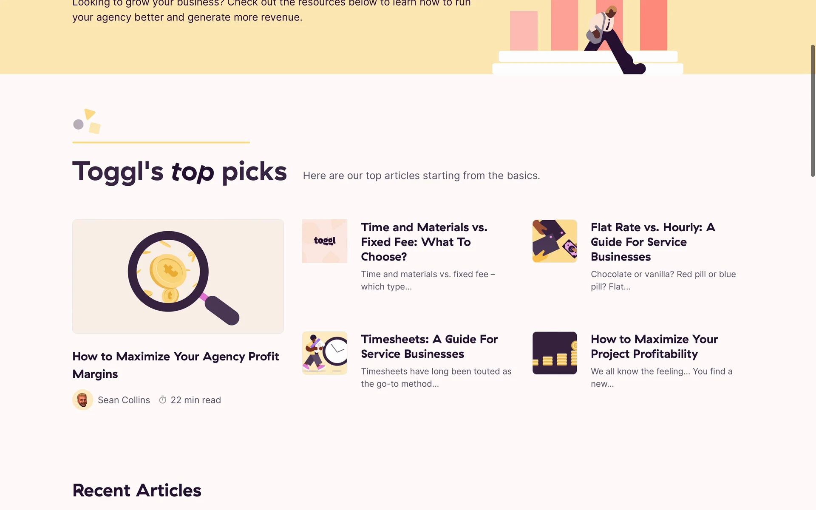The width and height of the screenshot is (816, 510).
Task: Click the page vertical scrollbar thumb
Action: pyautogui.click(x=813, y=110)
